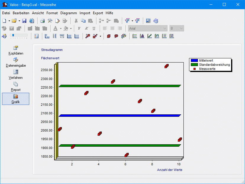Click the hammer and wrench settings icon
The image size is (245, 184).
(x=50, y=21)
